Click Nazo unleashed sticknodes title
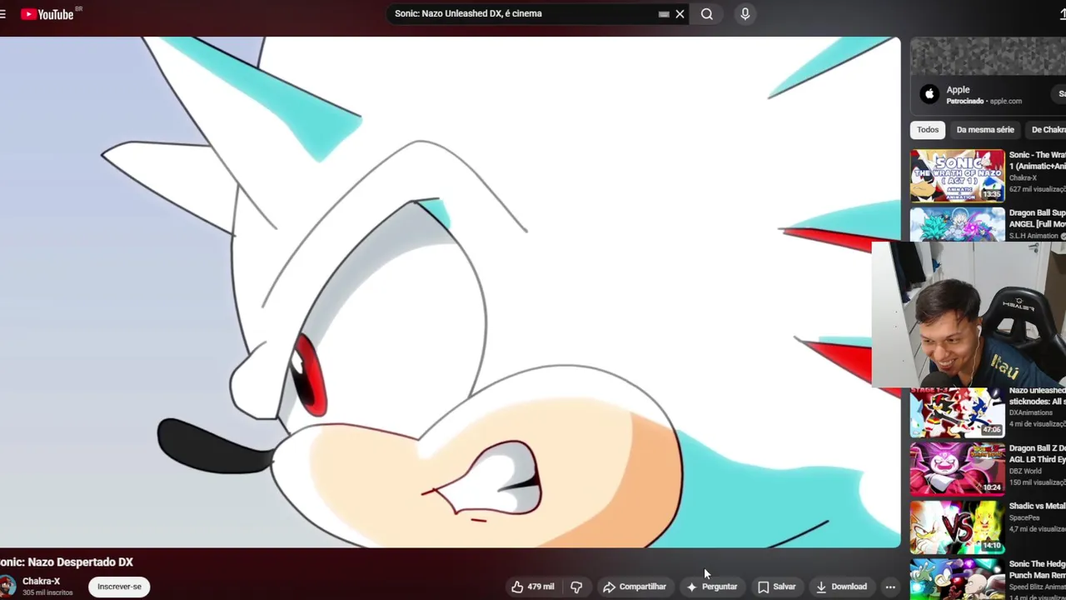 click(x=1037, y=396)
